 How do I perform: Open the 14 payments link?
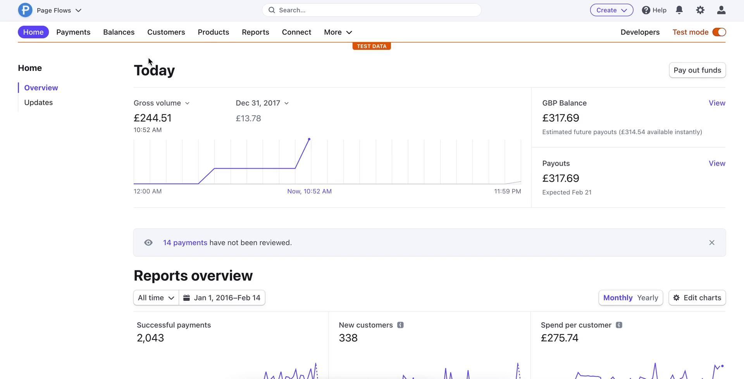(185, 243)
